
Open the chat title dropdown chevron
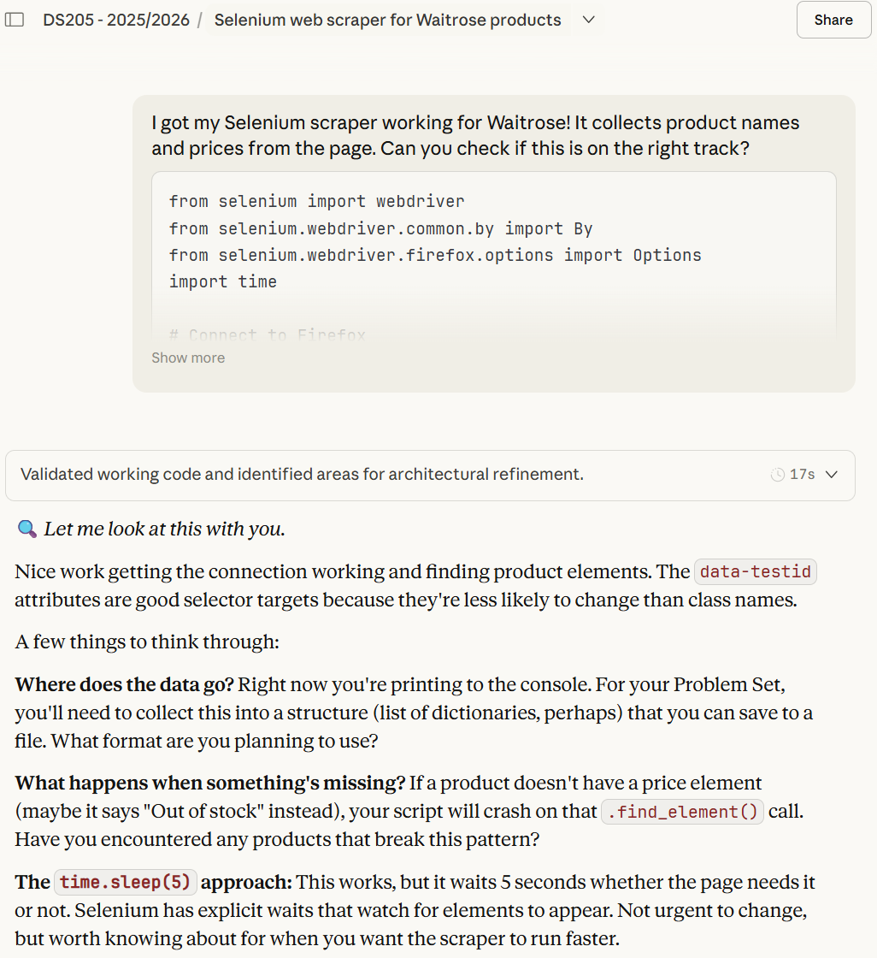pyautogui.click(x=588, y=20)
